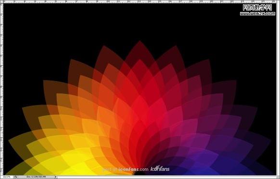
Task: Click the zoom percentage field in status bar
Action: (7, 177)
